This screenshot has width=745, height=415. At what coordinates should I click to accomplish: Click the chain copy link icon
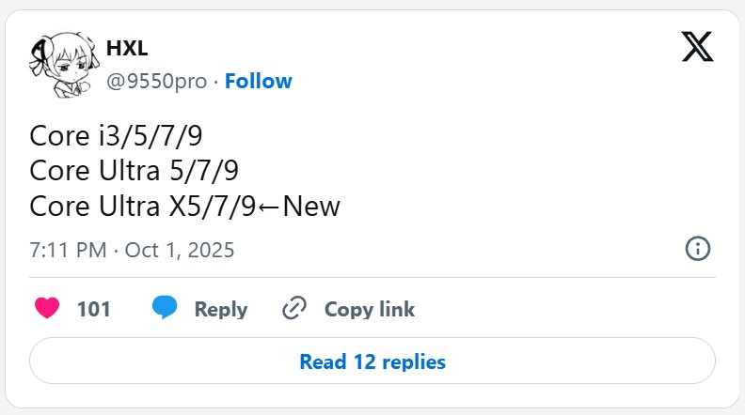[x=295, y=308]
